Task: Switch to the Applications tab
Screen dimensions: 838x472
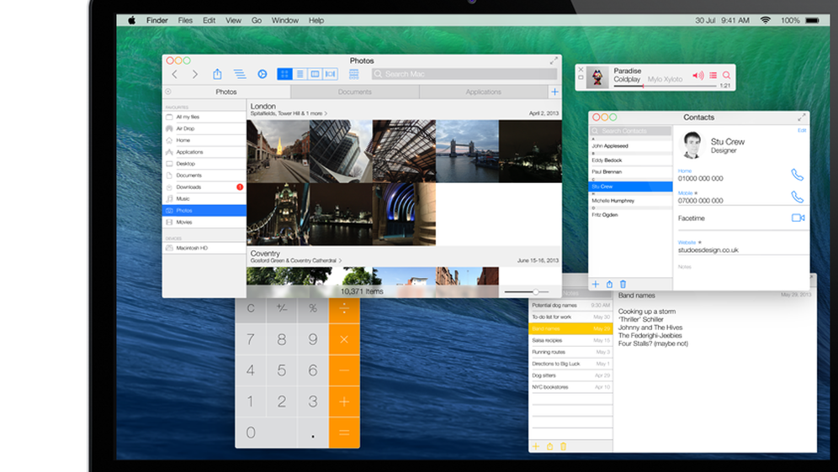Action: [483, 92]
